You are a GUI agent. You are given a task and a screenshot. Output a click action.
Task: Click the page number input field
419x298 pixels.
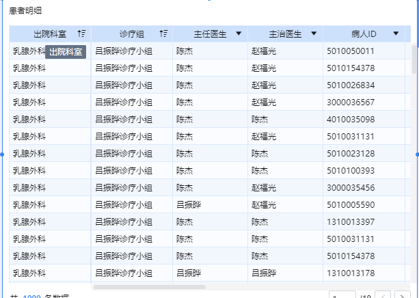click(342, 295)
